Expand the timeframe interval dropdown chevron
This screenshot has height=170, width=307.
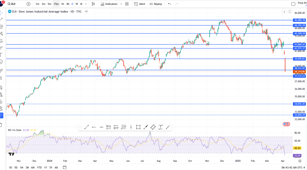[x=86, y=4]
